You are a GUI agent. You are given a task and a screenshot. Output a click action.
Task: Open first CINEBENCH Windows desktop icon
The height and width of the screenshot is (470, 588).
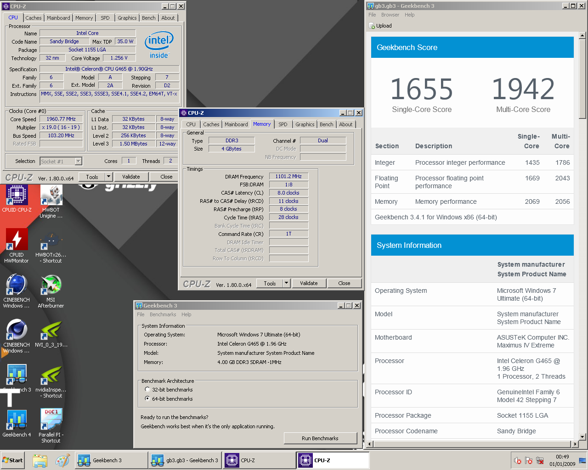pyautogui.click(x=17, y=291)
